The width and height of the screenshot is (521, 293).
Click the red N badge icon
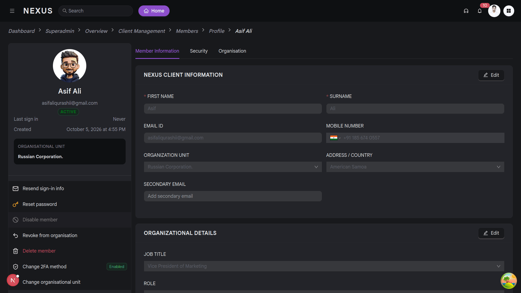click(13, 280)
